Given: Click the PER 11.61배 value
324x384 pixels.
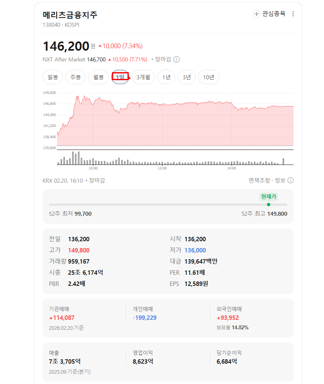Looking at the screenshot, I should pyautogui.click(x=195, y=273).
